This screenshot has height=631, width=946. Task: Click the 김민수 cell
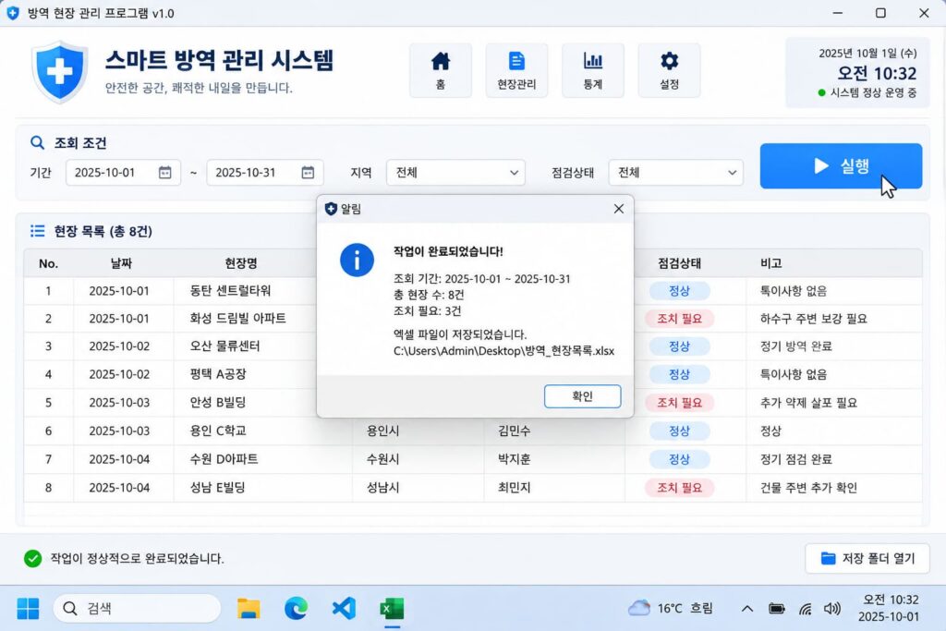click(x=514, y=431)
